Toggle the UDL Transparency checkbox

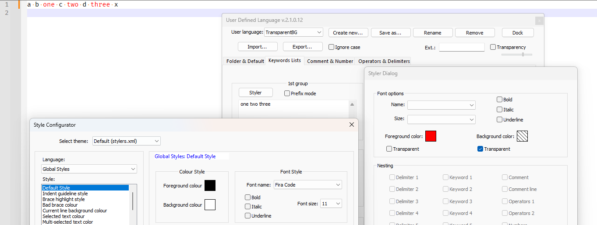click(493, 47)
